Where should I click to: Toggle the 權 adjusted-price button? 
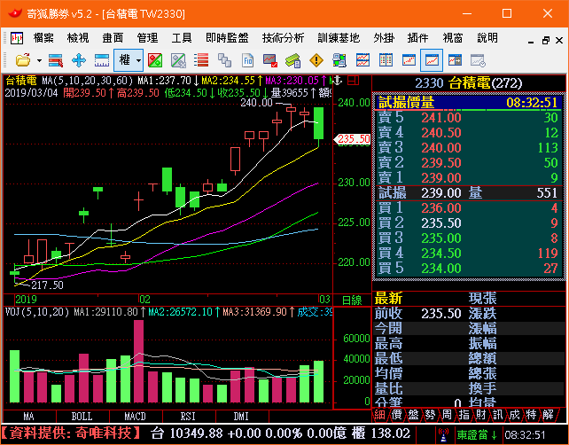[124, 60]
